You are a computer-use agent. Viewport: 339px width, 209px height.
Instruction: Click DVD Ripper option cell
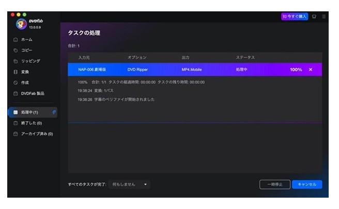(137, 70)
